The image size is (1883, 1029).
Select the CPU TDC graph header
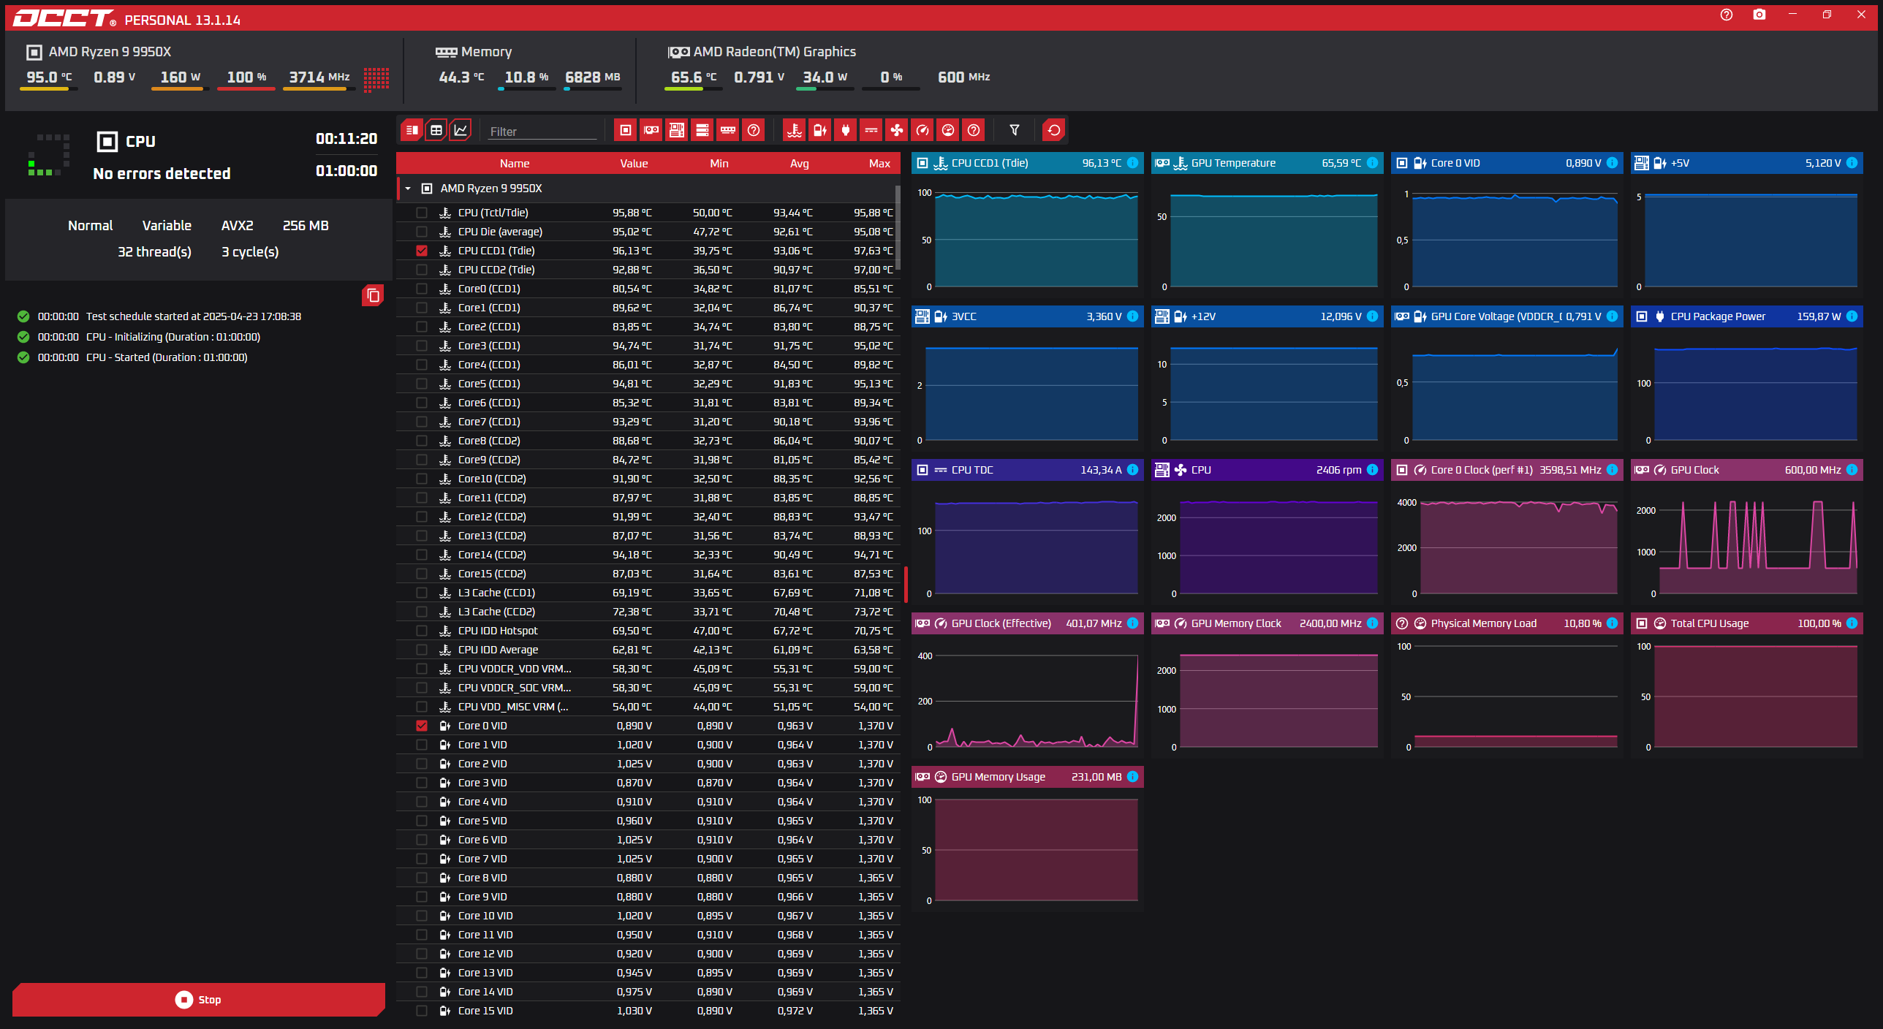[1027, 470]
